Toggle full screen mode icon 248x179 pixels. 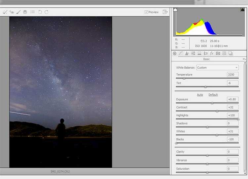[x=165, y=12]
